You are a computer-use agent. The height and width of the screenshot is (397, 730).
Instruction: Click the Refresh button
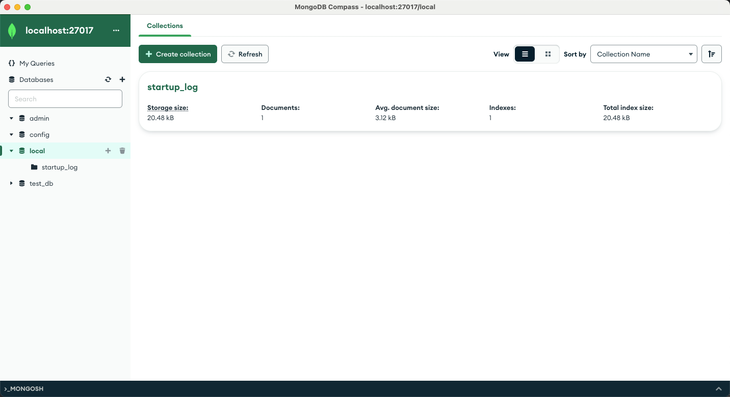(245, 54)
